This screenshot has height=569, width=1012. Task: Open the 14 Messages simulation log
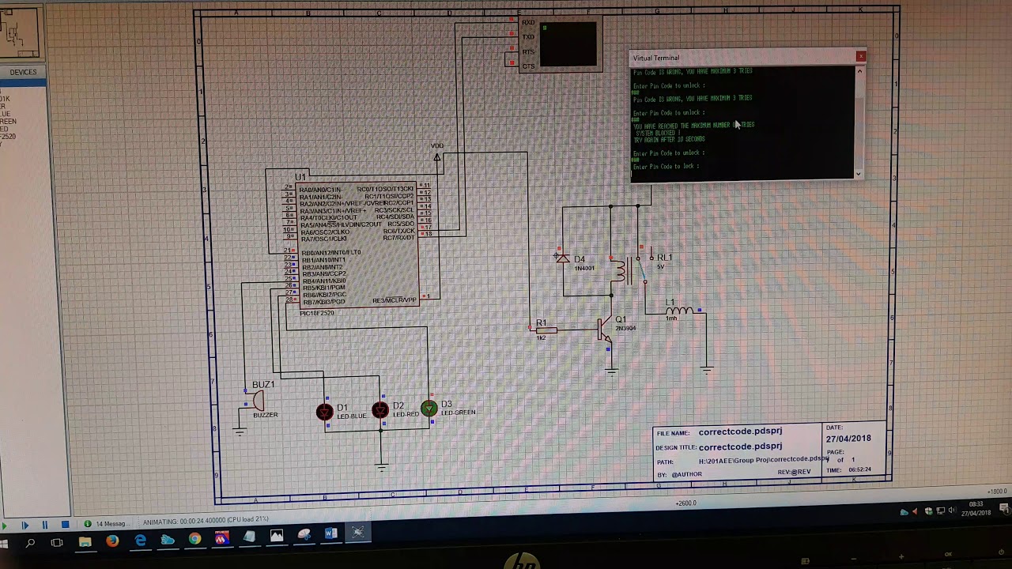(x=105, y=523)
